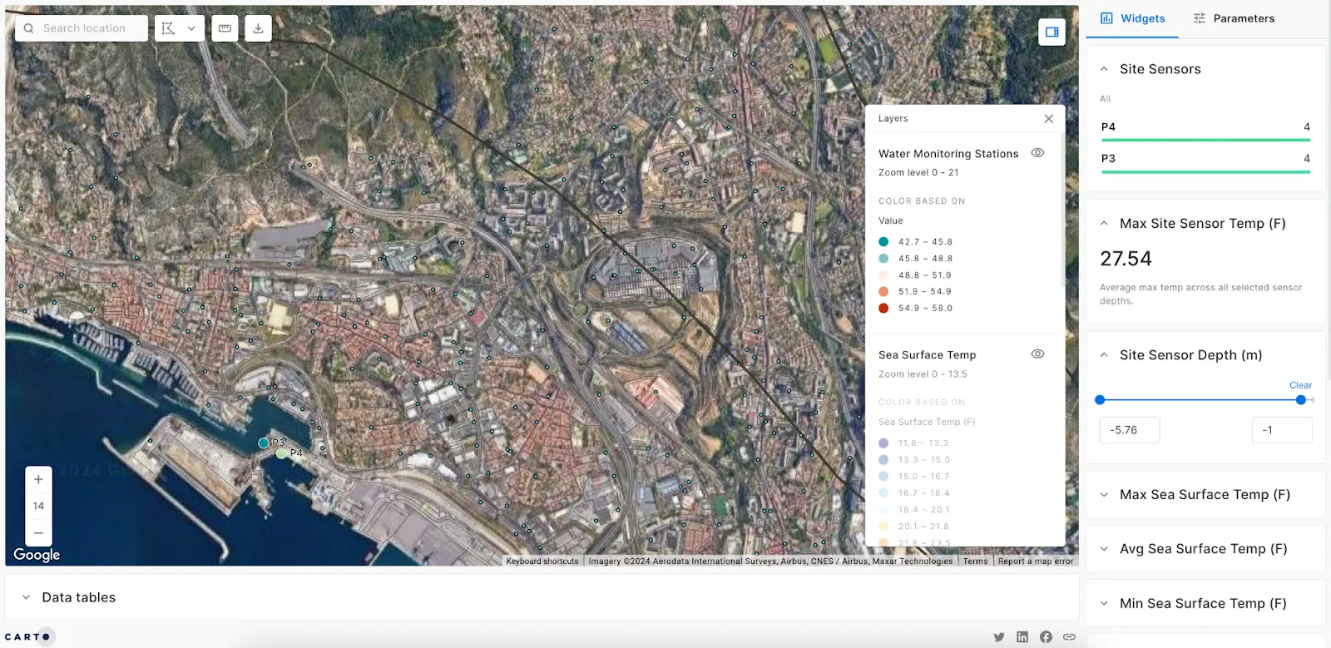Copy the map link icon
Screen dimensions: 1331x648
click(1069, 637)
